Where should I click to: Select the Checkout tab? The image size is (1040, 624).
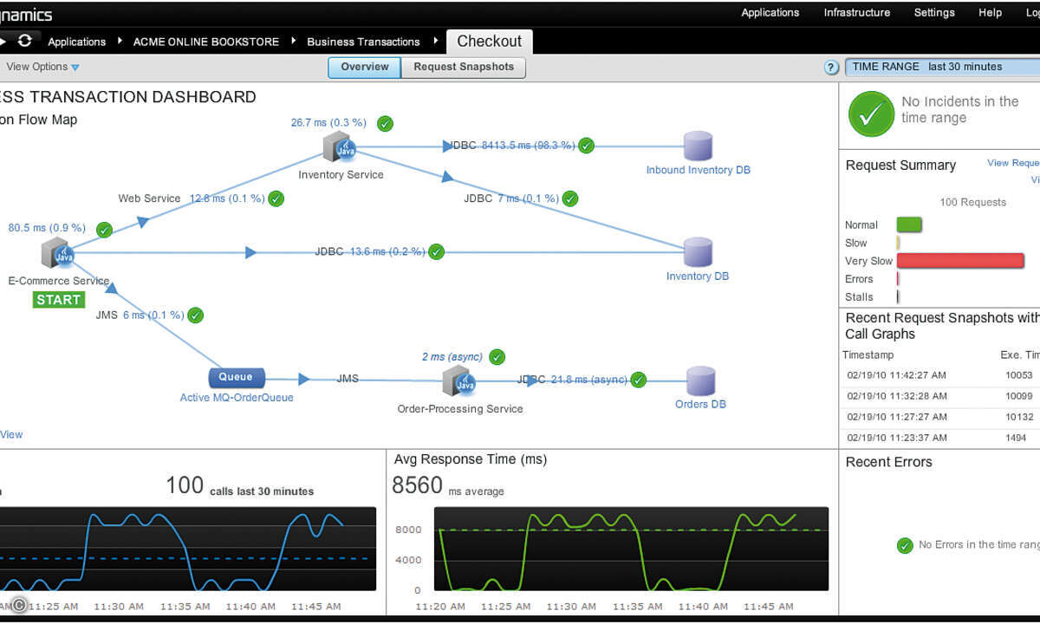pos(489,42)
